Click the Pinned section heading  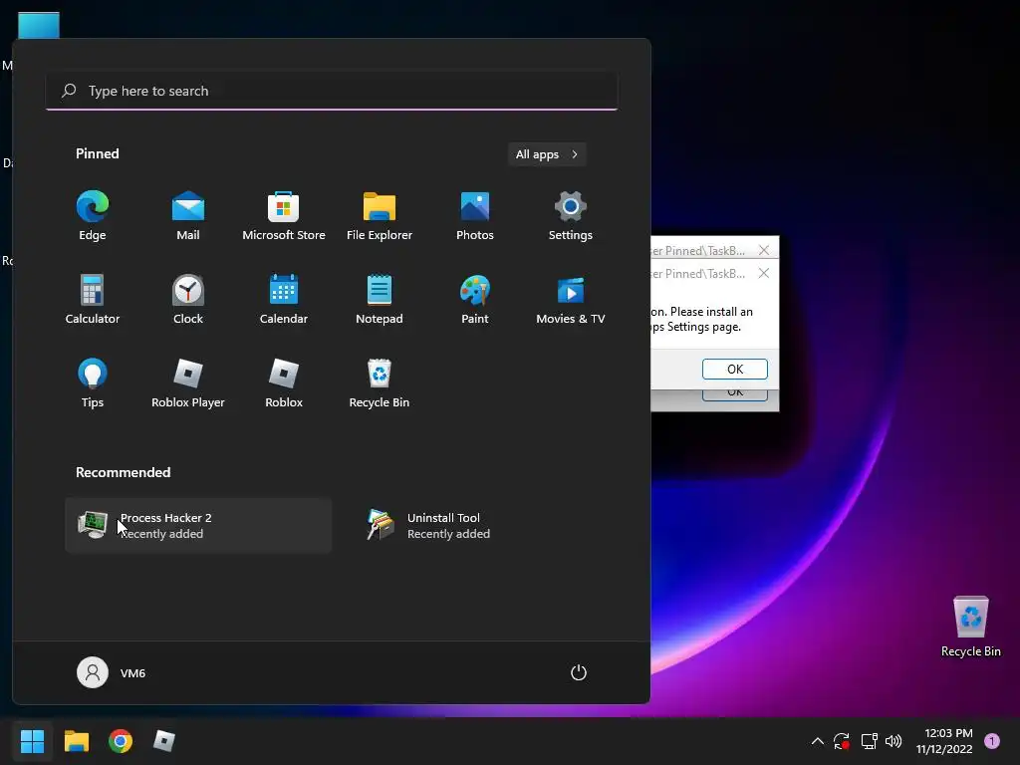[98, 153]
